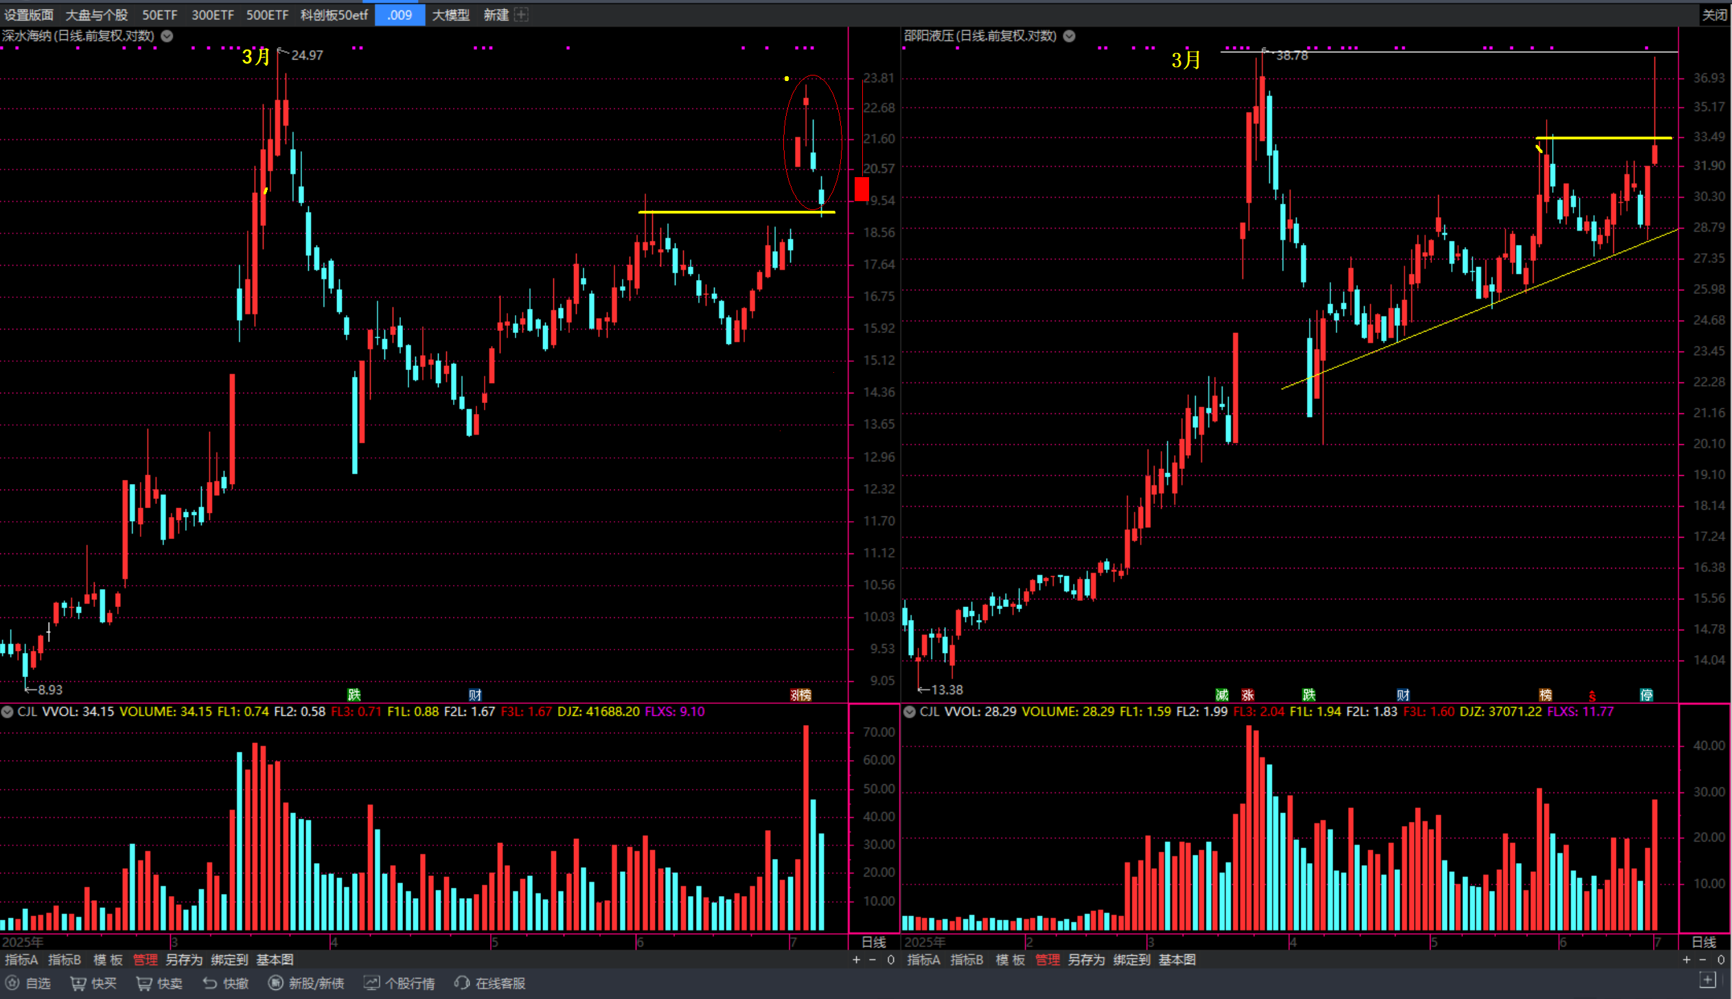Image resolution: width=1732 pixels, height=999 pixels.
Task: Switch to the 大模型 tab
Action: (450, 14)
